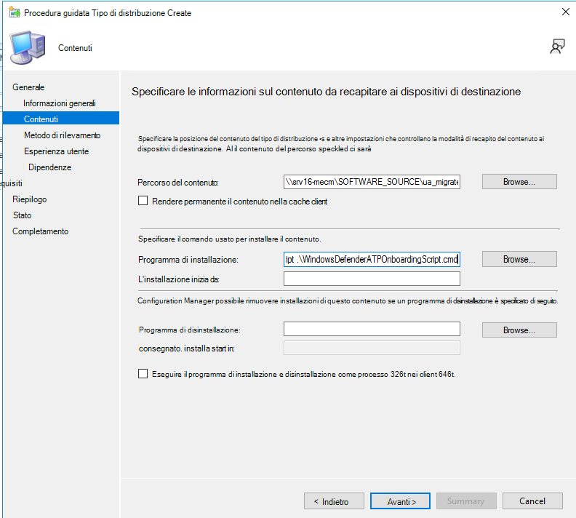Go back with the Indietro button
The image size is (576, 518).
(334, 501)
